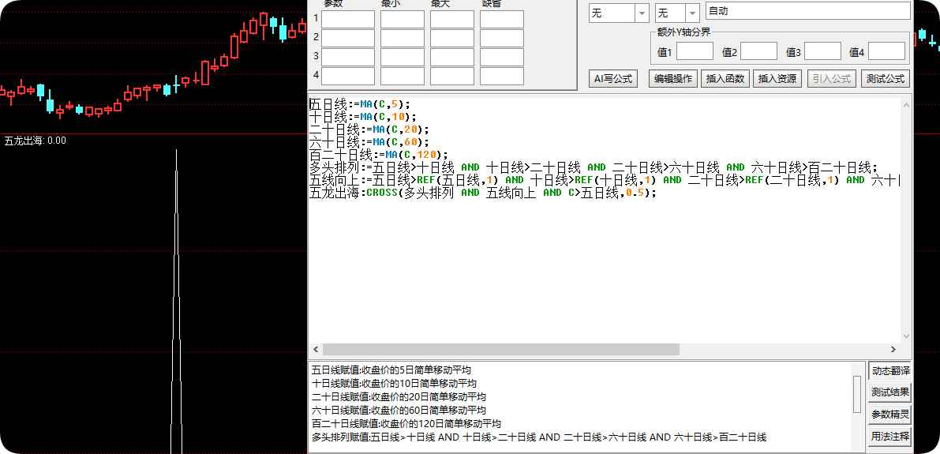Screen dimensions: 940x454
Task: Click the 最大 field in row 1
Action: pos(452,19)
